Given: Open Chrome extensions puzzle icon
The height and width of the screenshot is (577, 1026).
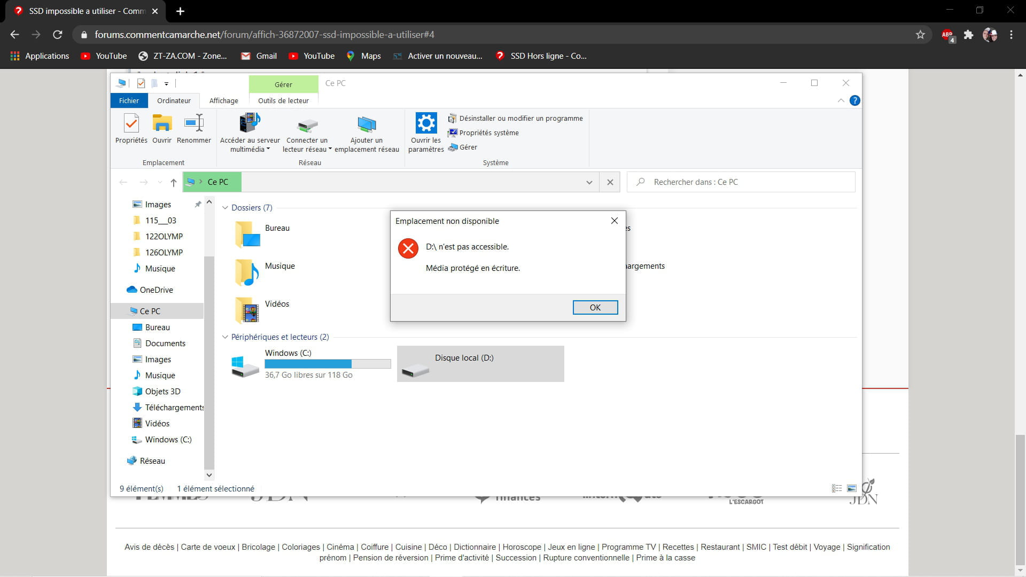Looking at the screenshot, I should (968, 35).
